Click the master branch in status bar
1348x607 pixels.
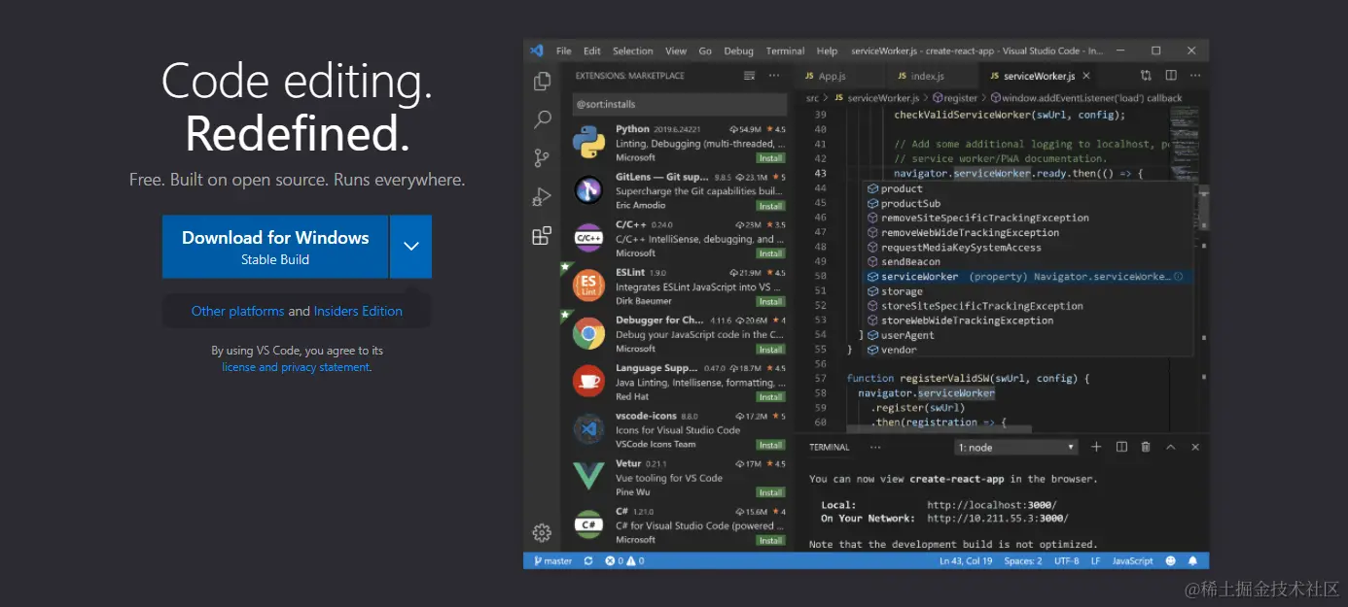click(551, 561)
